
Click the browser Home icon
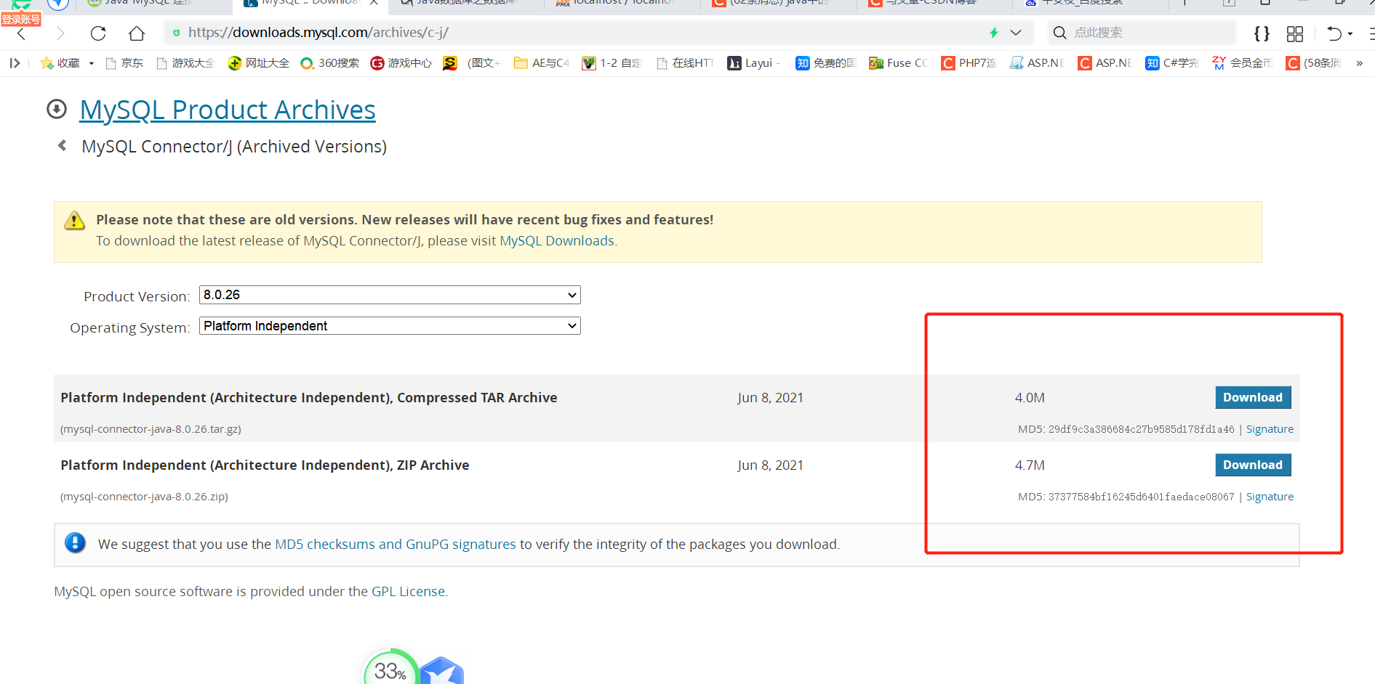click(x=136, y=33)
